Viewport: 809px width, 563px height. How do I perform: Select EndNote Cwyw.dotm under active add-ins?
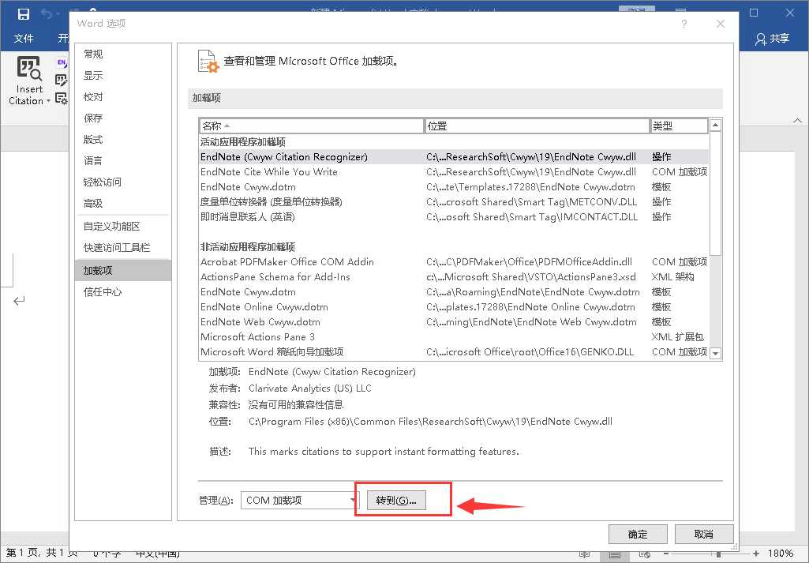pos(454,187)
